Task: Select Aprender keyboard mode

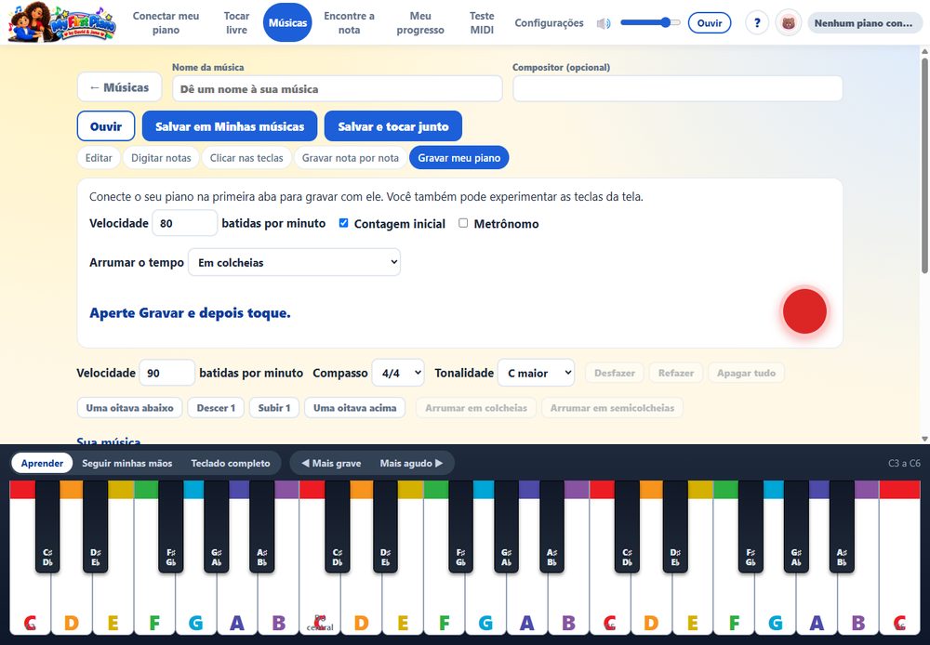Action: click(42, 463)
